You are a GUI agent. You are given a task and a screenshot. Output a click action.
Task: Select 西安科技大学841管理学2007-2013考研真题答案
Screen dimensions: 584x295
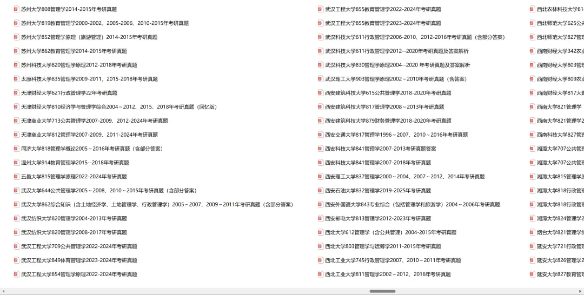[381, 149]
